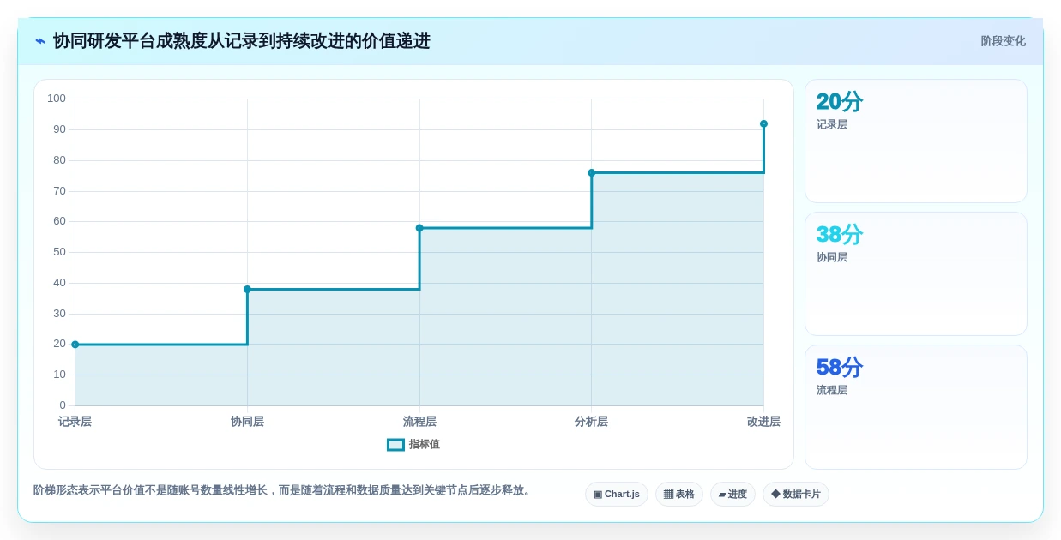
Task: Click the data point at 记录层 (20)
Action: click(75, 345)
